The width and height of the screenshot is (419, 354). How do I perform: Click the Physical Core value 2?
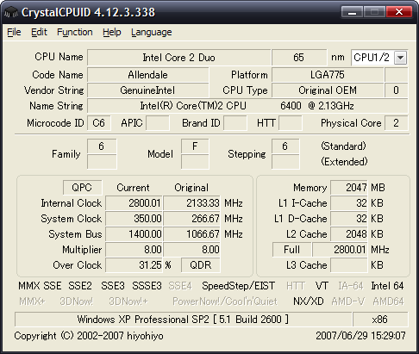point(396,123)
